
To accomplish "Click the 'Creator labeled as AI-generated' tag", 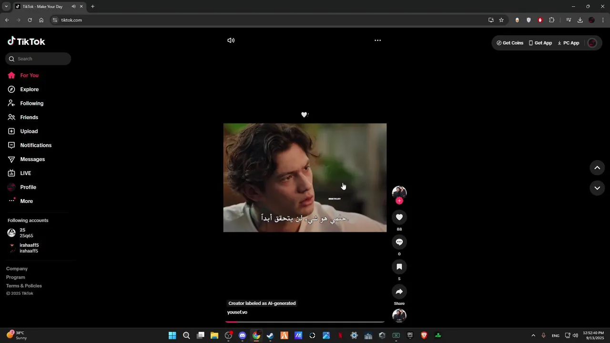I will pyautogui.click(x=262, y=303).
